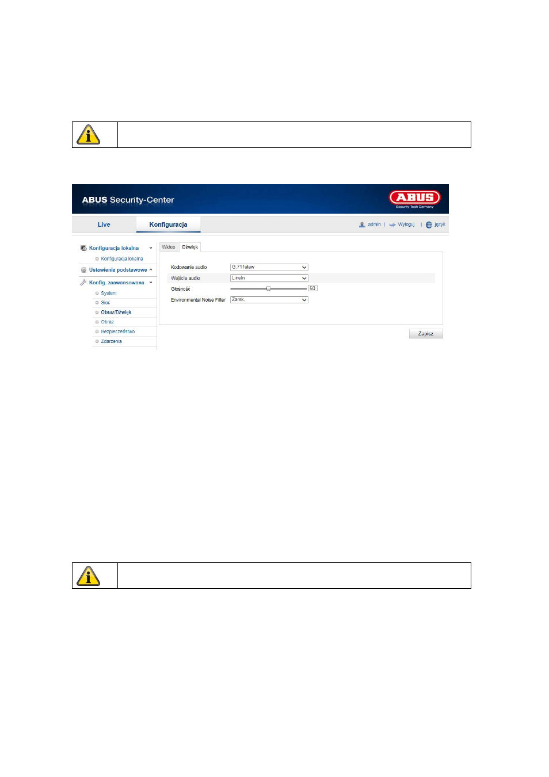Click the admin user link
The width and height of the screenshot is (549, 777).
click(x=374, y=224)
